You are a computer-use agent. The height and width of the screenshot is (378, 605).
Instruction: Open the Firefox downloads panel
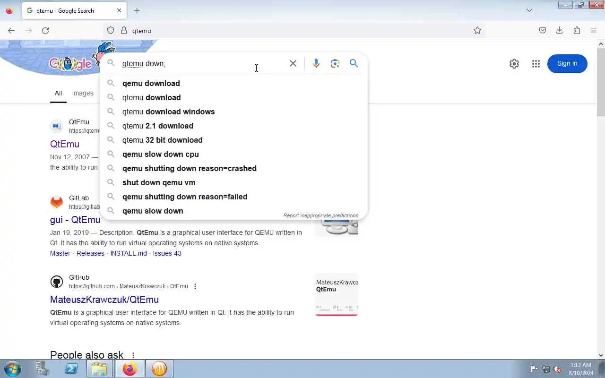pos(560,30)
